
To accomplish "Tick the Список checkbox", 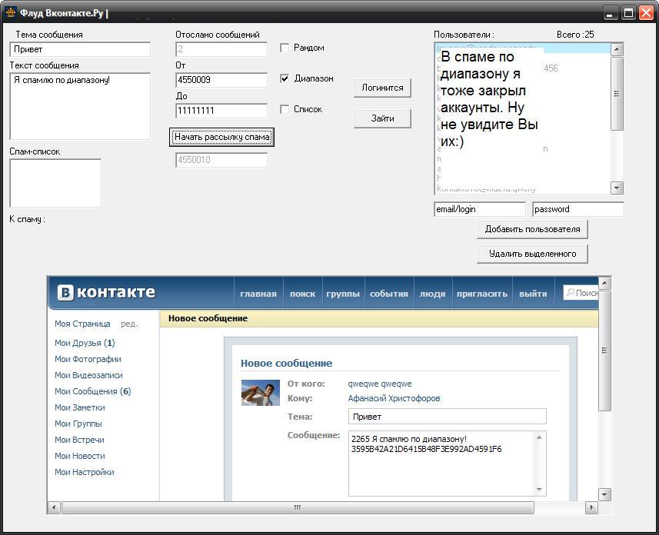I will point(285,109).
